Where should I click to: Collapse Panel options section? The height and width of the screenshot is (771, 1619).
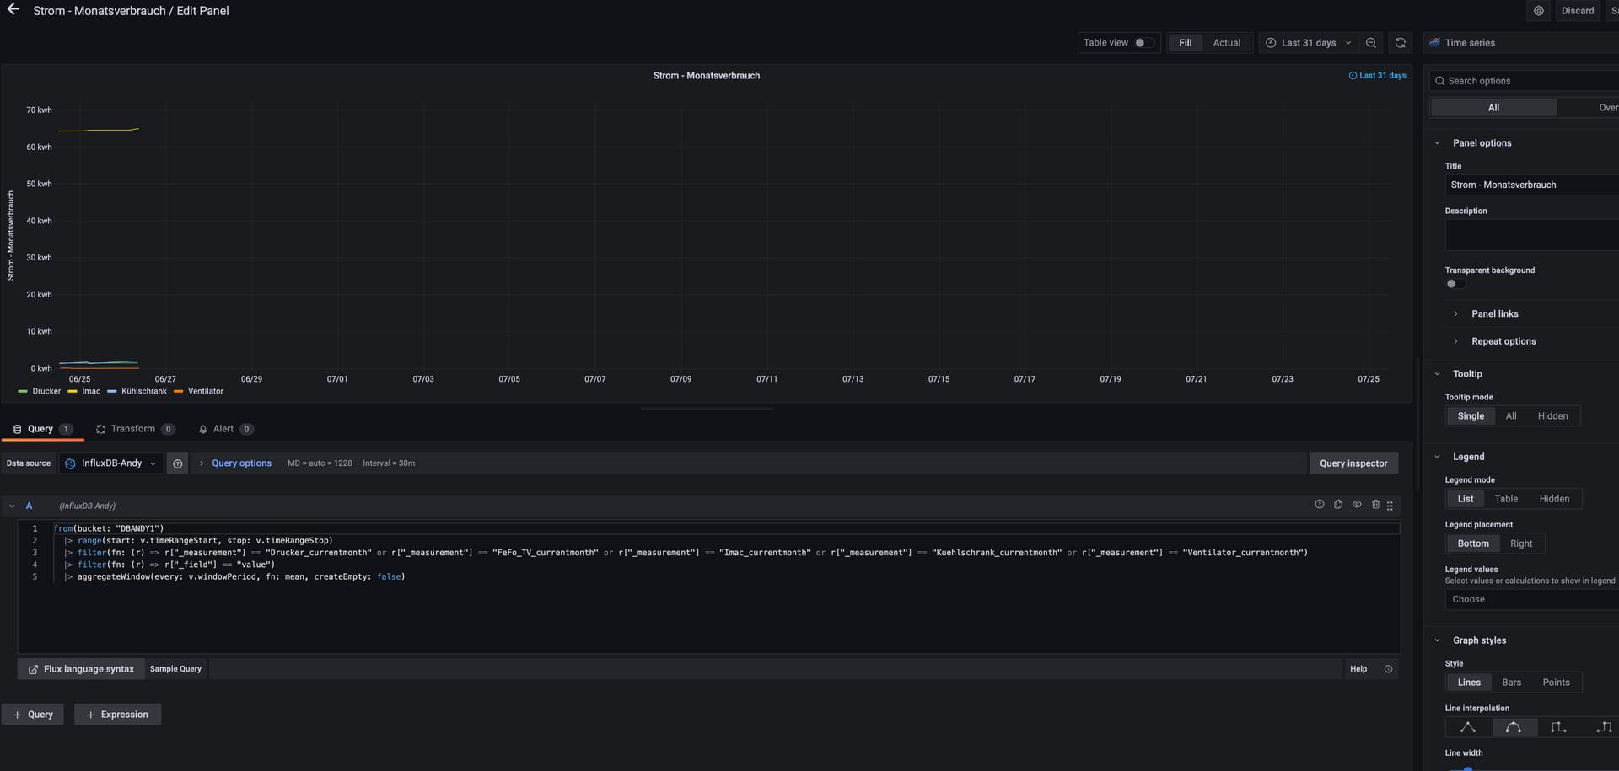(1438, 143)
